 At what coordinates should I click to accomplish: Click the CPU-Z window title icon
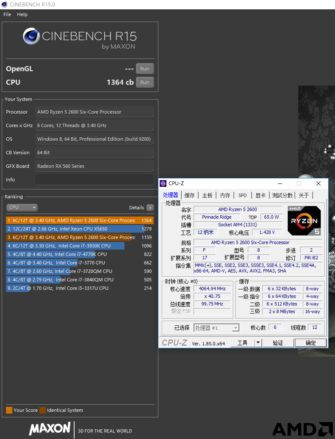(163, 183)
